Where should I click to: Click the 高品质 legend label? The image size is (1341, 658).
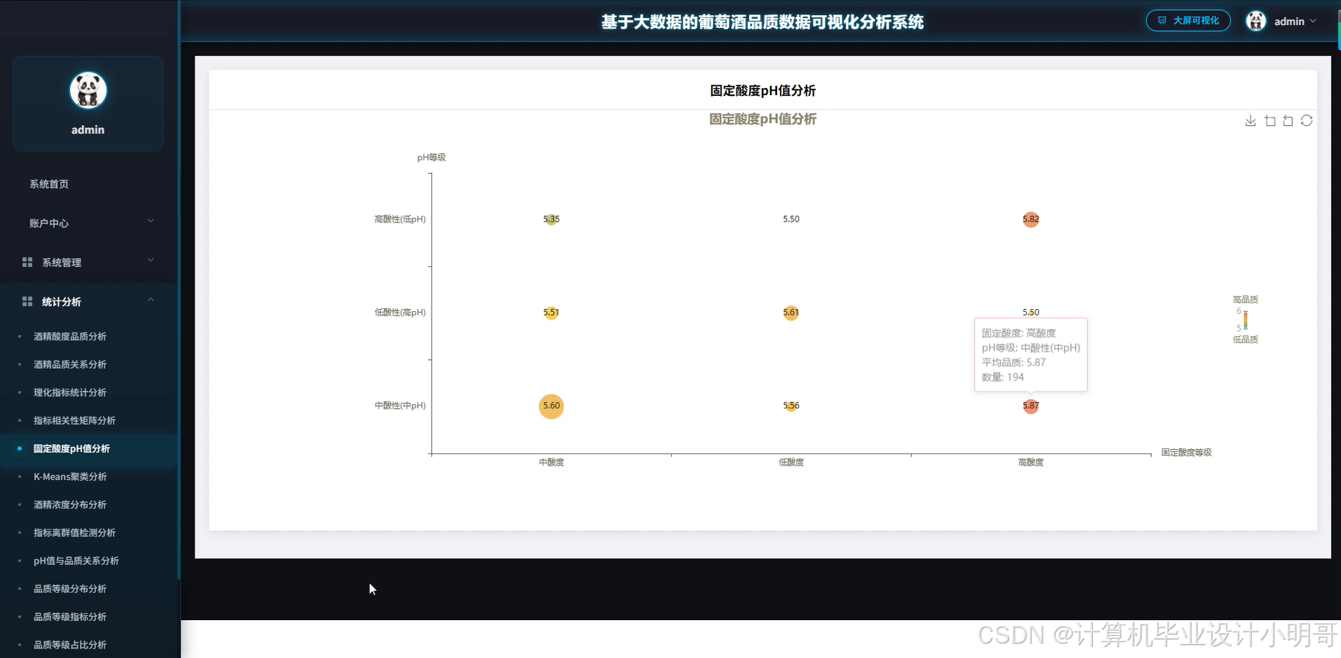(x=1245, y=300)
